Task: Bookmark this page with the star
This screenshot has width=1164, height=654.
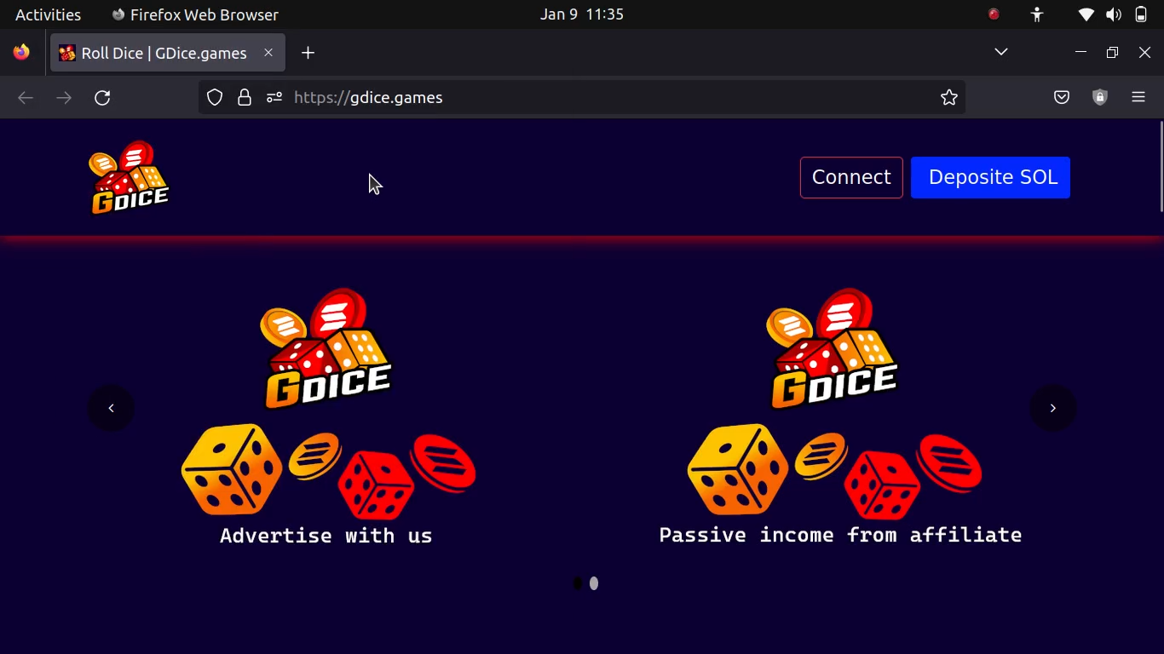Action: (949, 97)
